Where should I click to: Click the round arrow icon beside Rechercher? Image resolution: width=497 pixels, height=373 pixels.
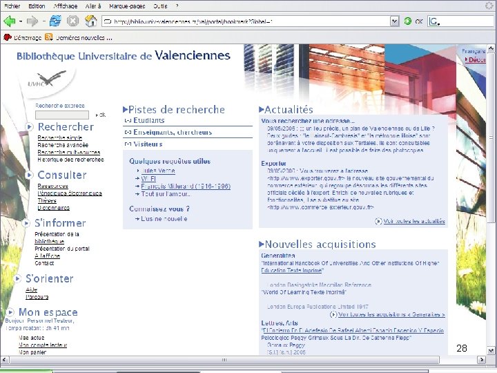point(29,127)
